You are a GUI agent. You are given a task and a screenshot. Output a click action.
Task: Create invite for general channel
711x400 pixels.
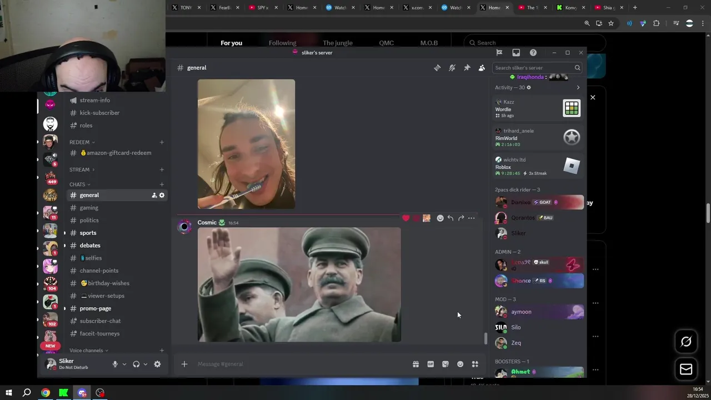[154, 195]
